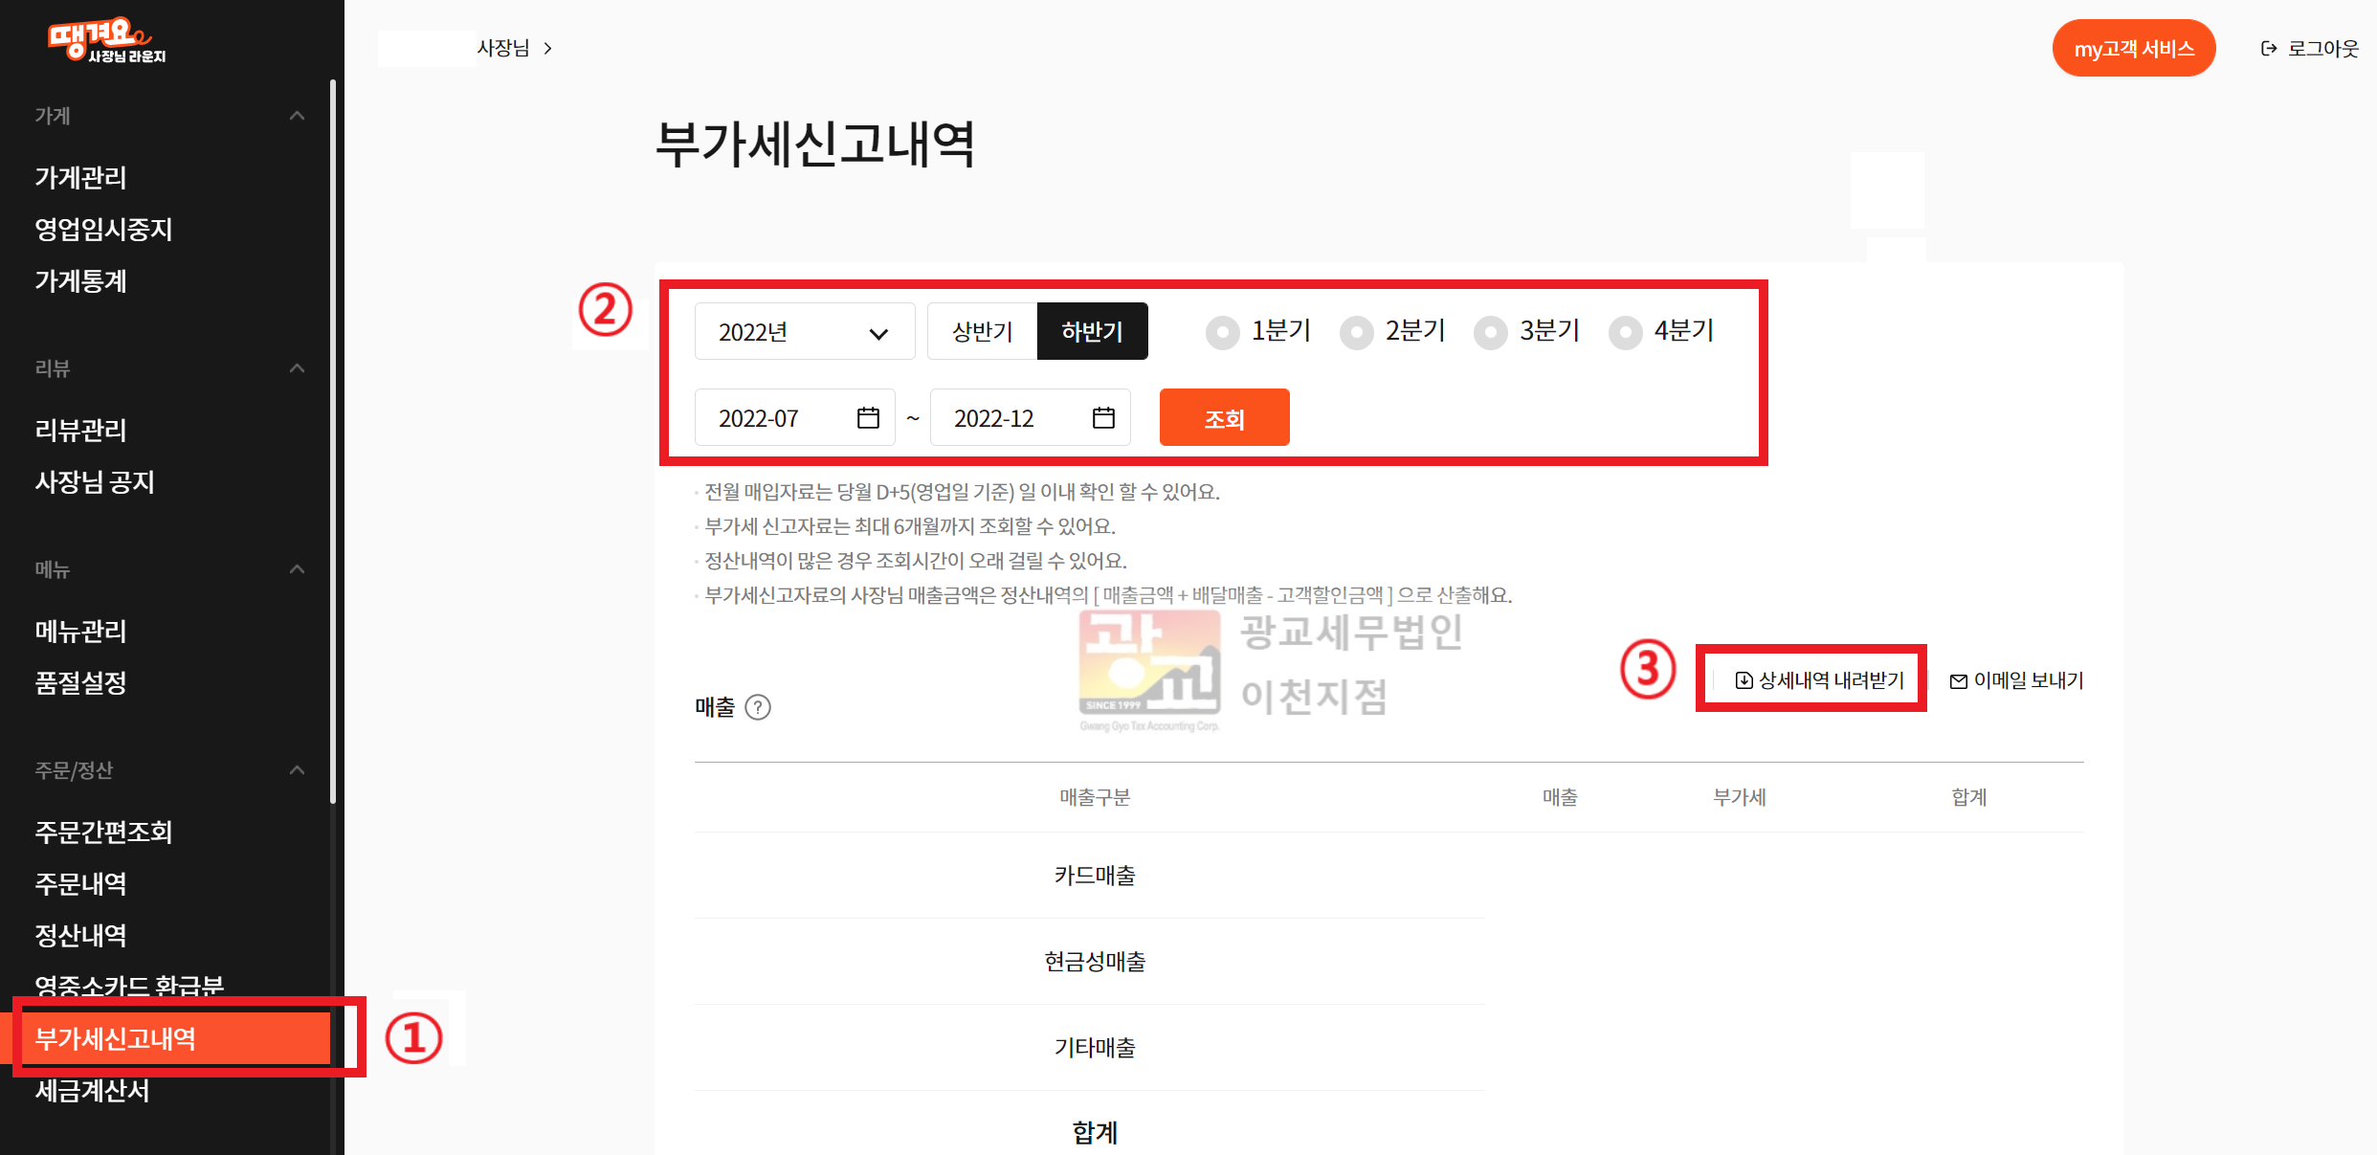Click the 매출 help question mark icon

click(758, 707)
